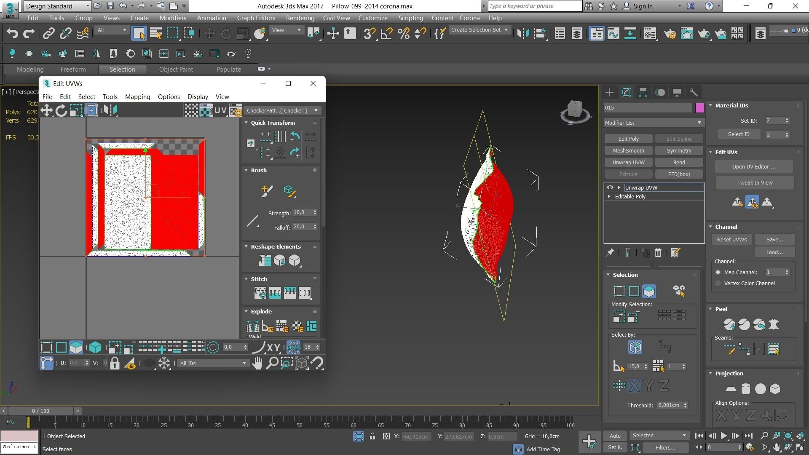The height and width of the screenshot is (455, 809).
Task: Click Remove modifier from stack trash icon
Action: [658, 253]
